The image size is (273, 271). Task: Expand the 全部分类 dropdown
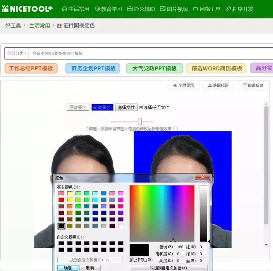17,53
